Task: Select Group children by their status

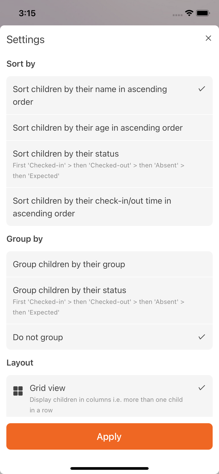Action: [70, 290]
